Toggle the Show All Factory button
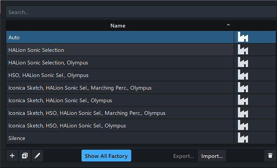This screenshot has height=168, width=277. click(x=106, y=156)
